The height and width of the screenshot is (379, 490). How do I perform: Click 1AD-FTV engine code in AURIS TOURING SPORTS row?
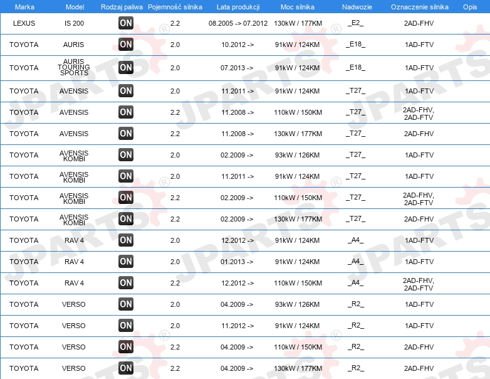[419, 68]
